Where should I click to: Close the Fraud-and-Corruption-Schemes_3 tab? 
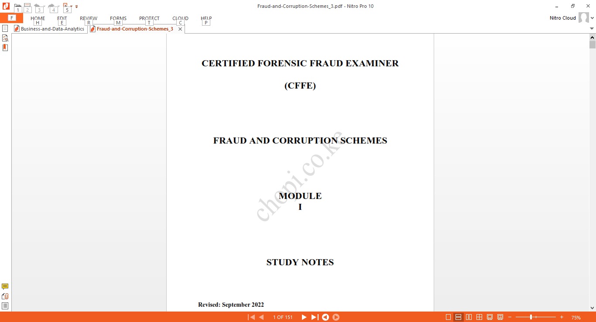180,29
